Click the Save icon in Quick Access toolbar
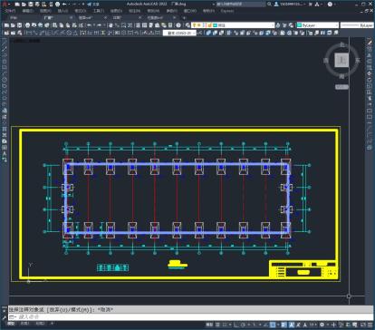Screen dimensions: 375x330 click(31, 5)
